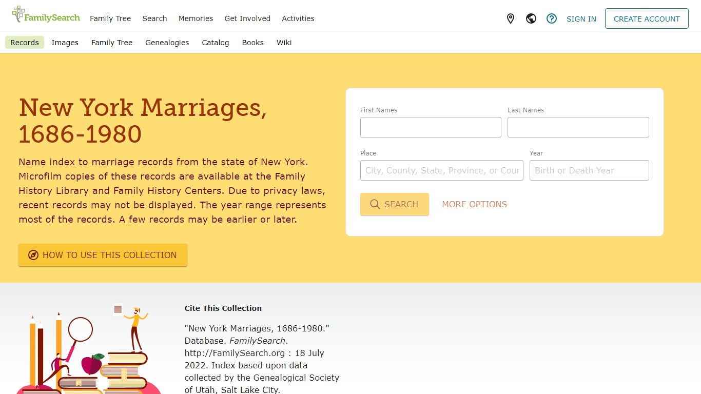Switch to the Genealogies tab
701x394 pixels.
coord(167,43)
